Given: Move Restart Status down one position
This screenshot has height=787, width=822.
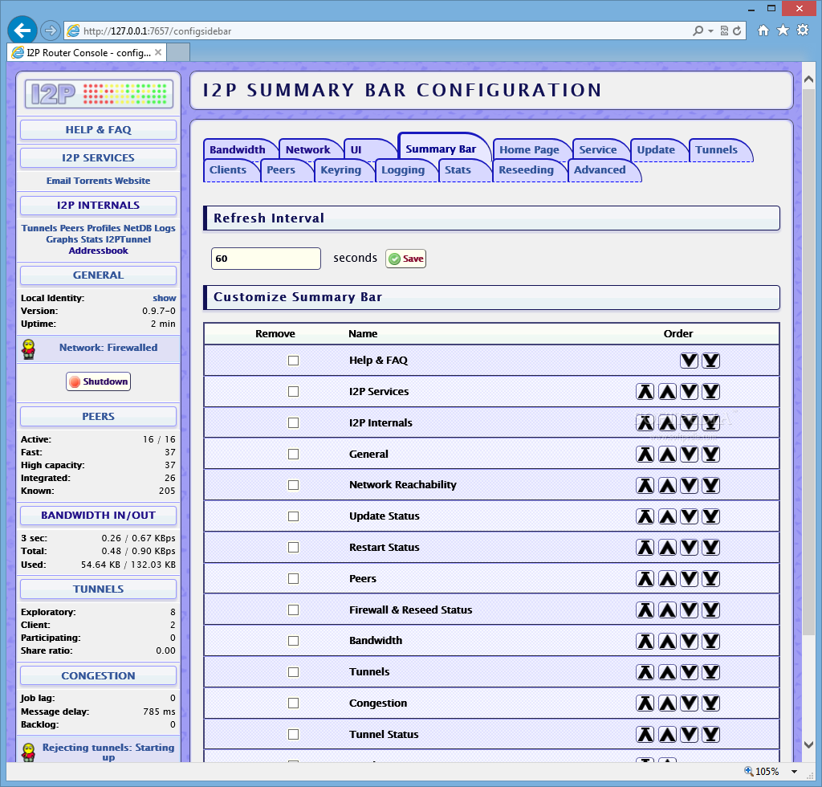Looking at the screenshot, I should 689,548.
